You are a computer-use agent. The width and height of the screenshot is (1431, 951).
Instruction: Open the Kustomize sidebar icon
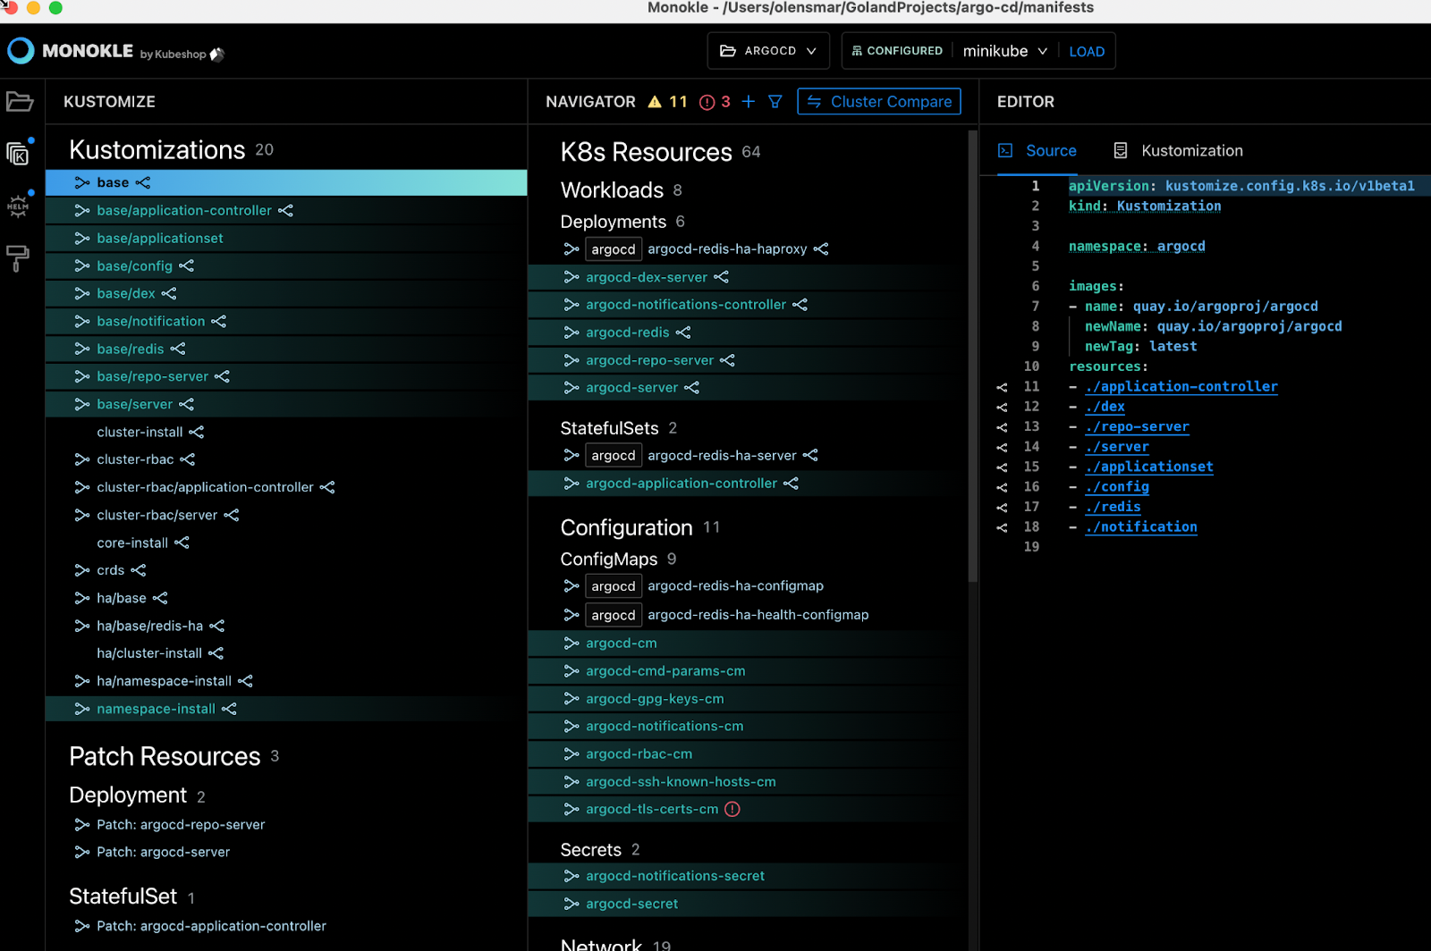point(18,154)
